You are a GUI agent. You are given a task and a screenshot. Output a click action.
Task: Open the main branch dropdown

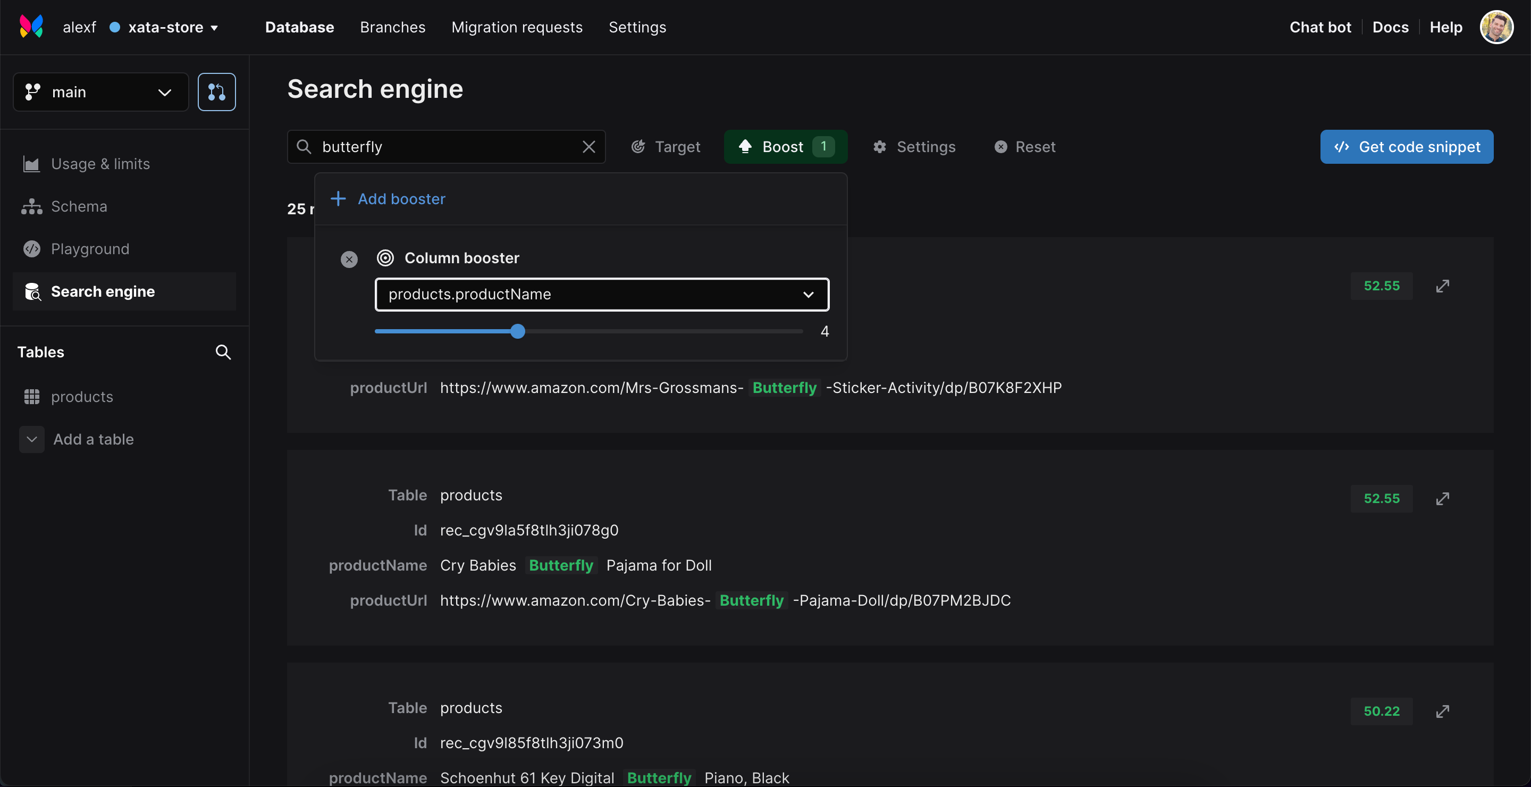click(x=100, y=91)
